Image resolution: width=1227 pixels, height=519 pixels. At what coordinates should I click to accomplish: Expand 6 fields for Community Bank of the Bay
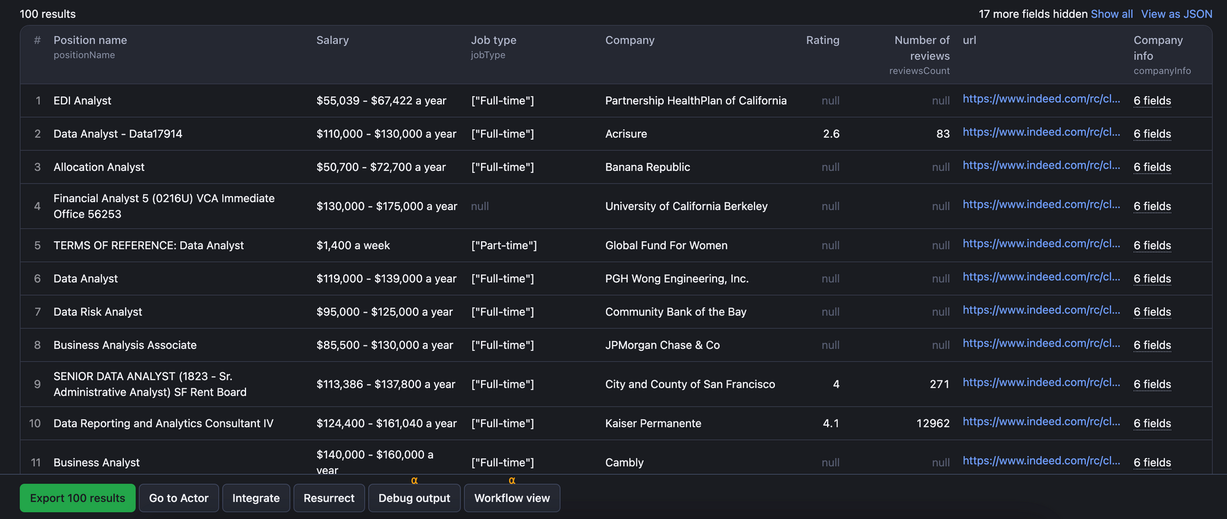[x=1152, y=312]
